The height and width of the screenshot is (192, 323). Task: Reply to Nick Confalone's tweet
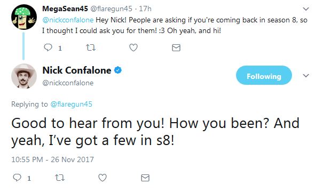(x=17, y=178)
